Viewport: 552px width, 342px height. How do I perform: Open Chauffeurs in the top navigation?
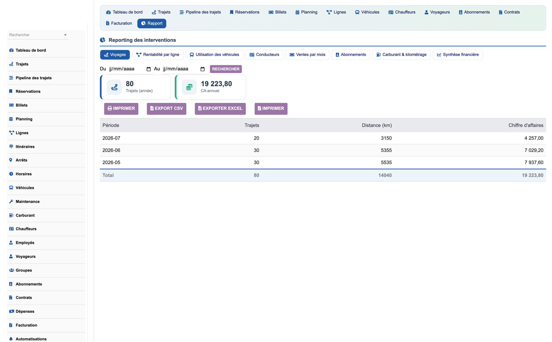[x=402, y=12]
